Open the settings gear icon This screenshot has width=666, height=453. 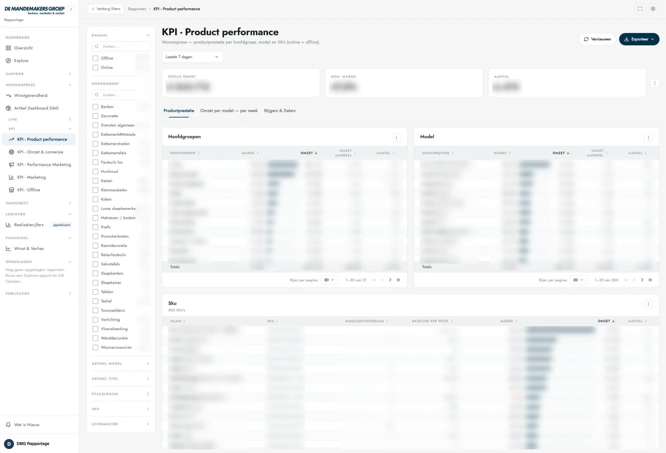coord(653,9)
